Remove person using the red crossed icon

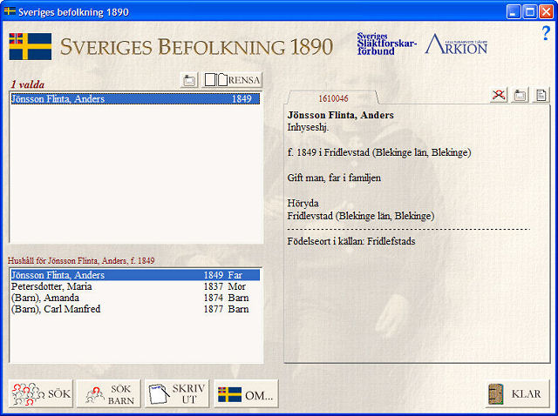pos(499,95)
